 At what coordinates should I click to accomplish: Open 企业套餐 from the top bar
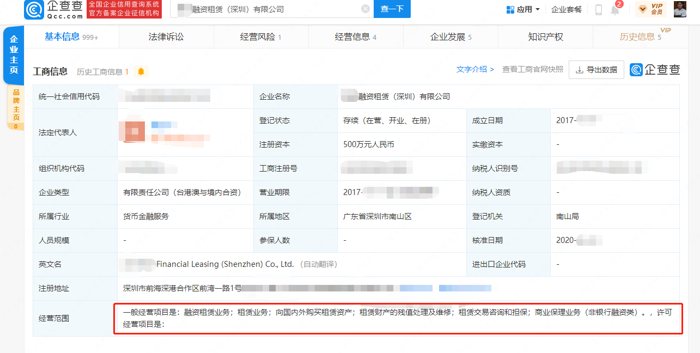coord(567,9)
